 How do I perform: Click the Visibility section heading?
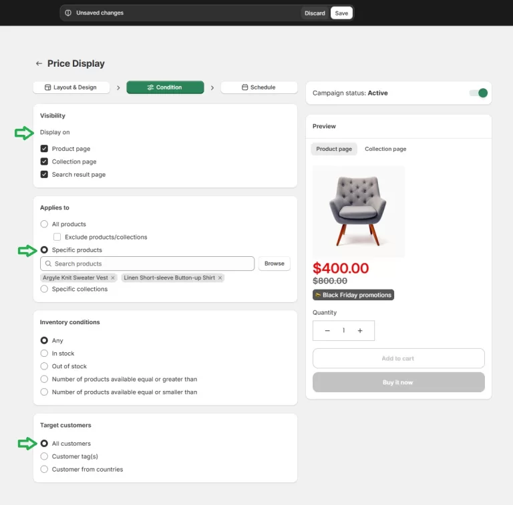pos(53,115)
